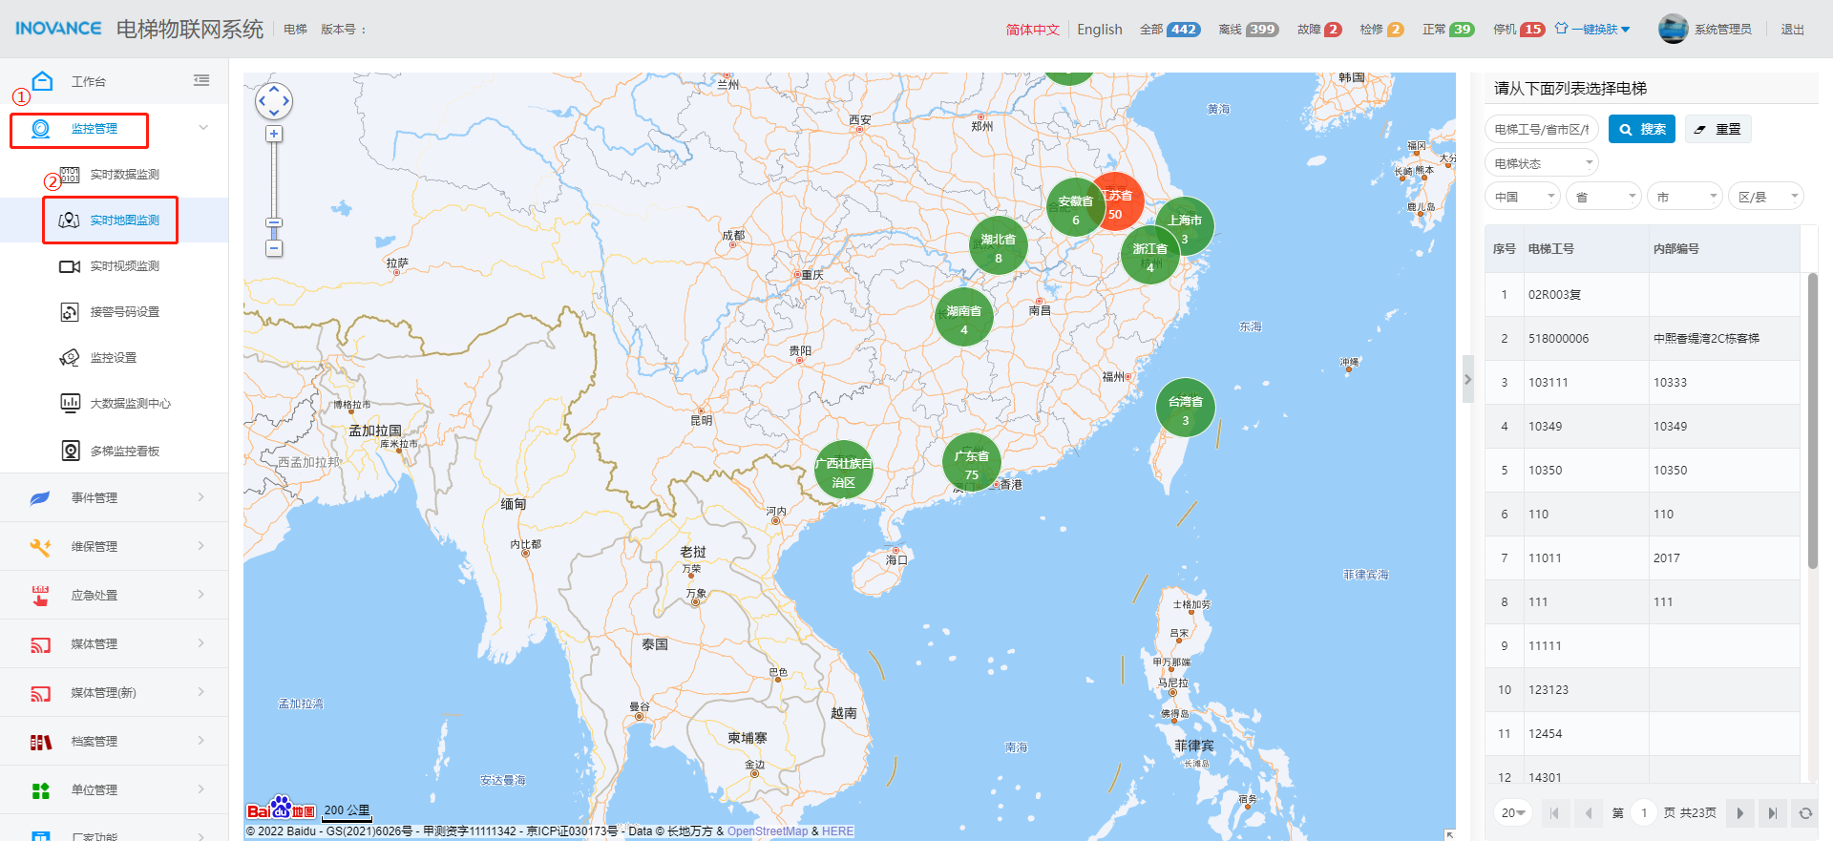Viewport: 1833px width, 841px height.
Task: Click the 湖南省 4 cluster marker
Action: [x=964, y=318]
